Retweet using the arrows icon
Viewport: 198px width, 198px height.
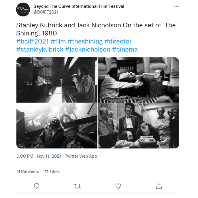[x=77, y=186]
